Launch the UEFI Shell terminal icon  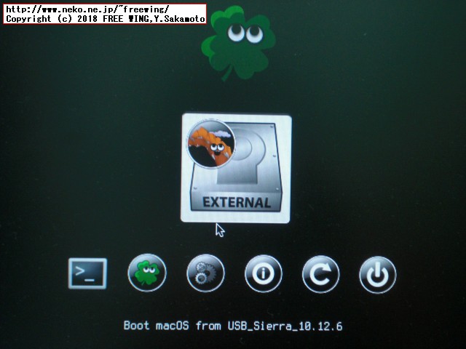tap(87, 274)
